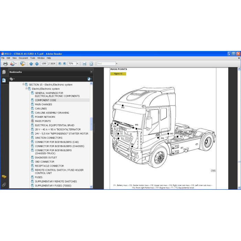The height and width of the screenshot is (241, 241).
Task: Click the bookmarks panel scroll down arrow
Action: pyautogui.click(x=91, y=187)
